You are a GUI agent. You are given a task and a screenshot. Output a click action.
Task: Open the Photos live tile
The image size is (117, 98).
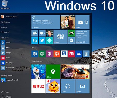pos(68,22)
